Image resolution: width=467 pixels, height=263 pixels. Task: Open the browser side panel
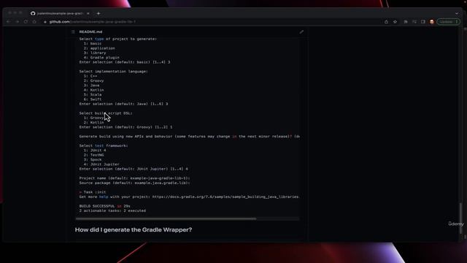pos(423,22)
